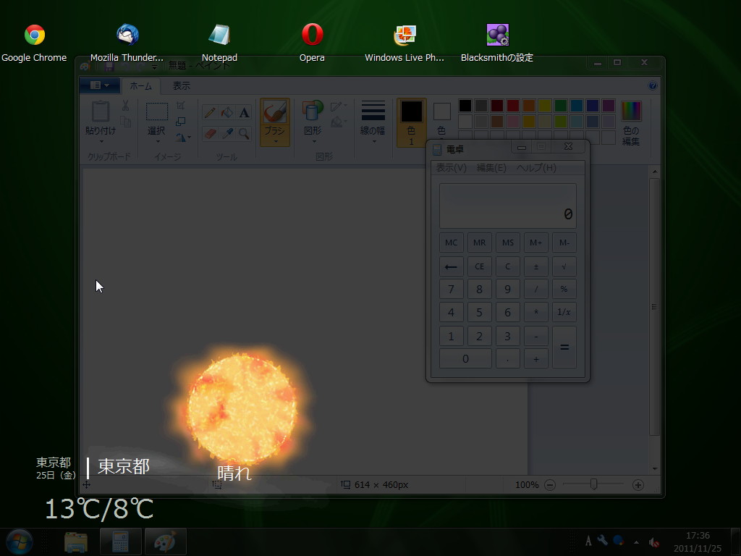Click the 貼り付け paste icon in Paint
Screen dimensions: 741x556
click(100, 111)
